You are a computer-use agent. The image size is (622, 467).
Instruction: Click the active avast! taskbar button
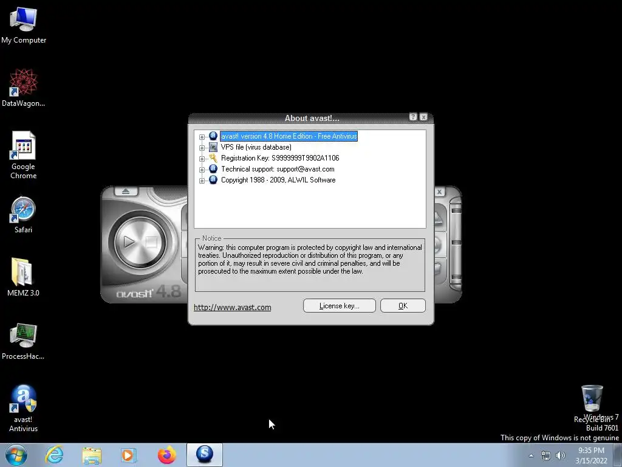205,455
